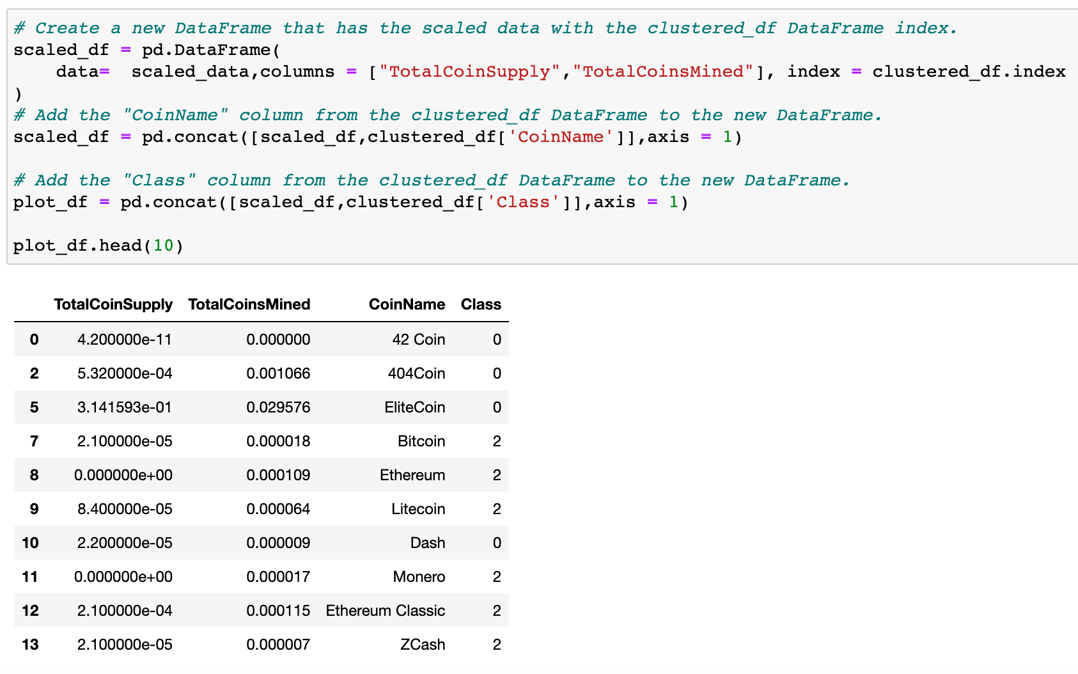Click the Monero row index label 11
The image size is (1078, 674).
pos(30,576)
